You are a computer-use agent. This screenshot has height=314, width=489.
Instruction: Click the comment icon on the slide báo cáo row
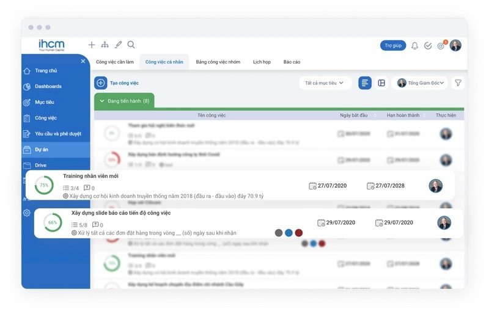(95, 225)
